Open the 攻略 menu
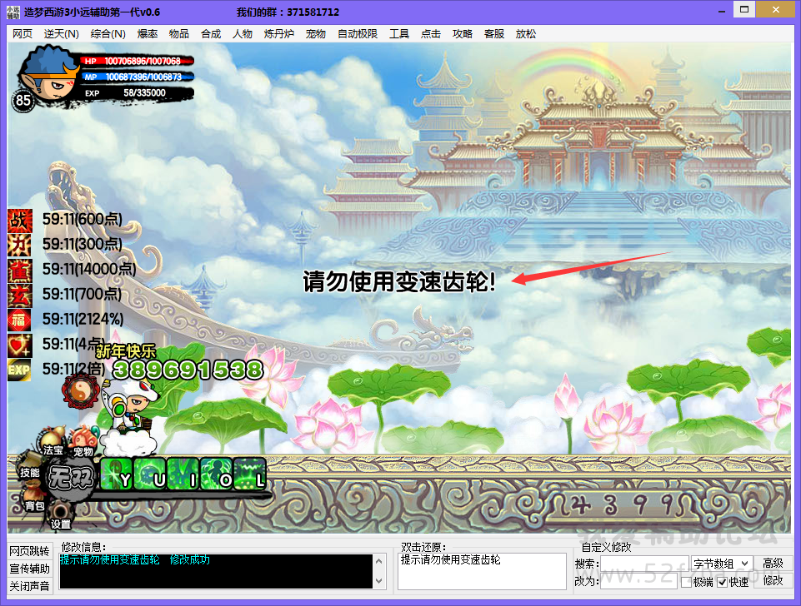The height and width of the screenshot is (606, 801). tap(463, 34)
